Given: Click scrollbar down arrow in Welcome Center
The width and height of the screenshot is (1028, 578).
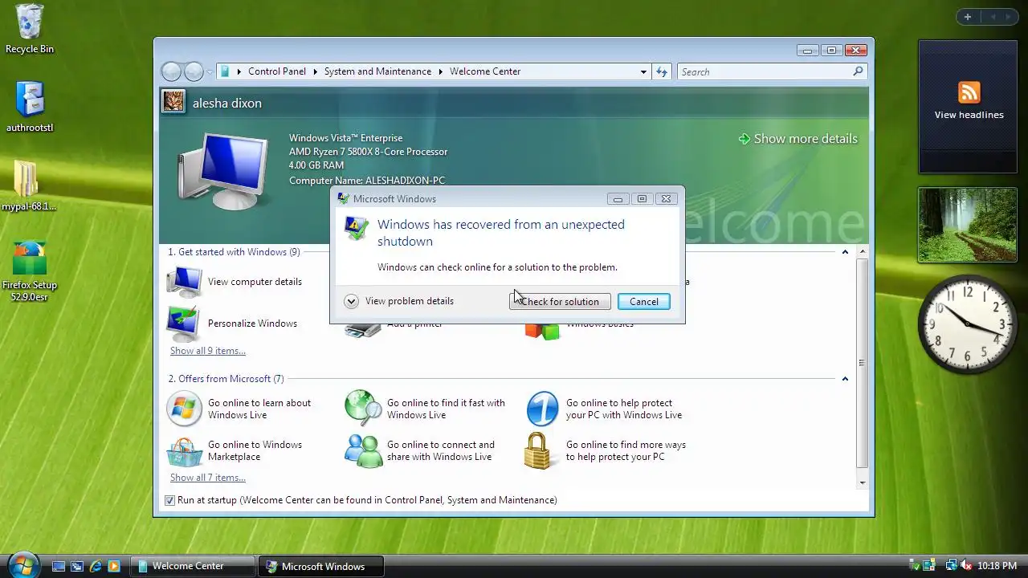Looking at the screenshot, I should (x=863, y=483).
